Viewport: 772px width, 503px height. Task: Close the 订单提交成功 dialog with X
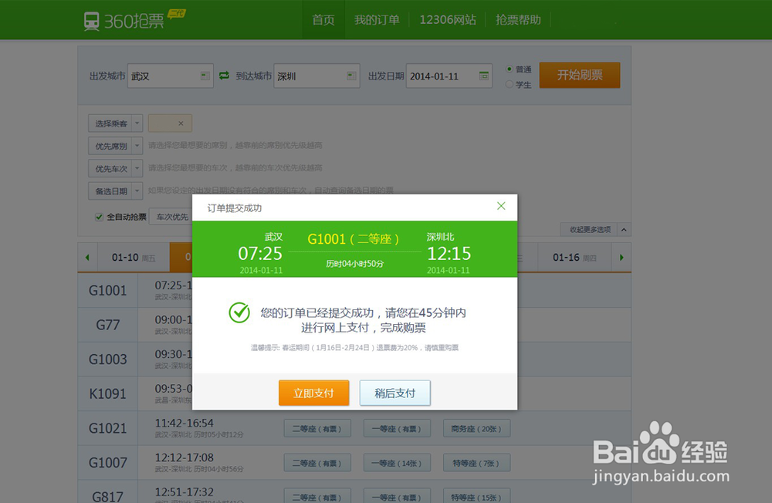501,206
